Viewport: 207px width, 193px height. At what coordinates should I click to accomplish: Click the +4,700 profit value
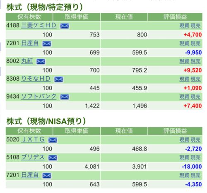[193, 35]
